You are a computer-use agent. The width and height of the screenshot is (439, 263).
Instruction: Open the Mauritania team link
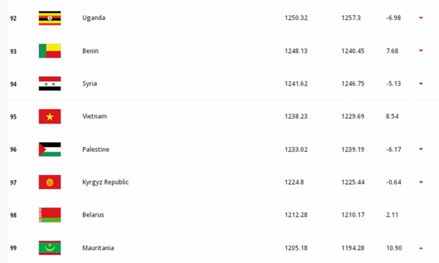click(98, 248)
